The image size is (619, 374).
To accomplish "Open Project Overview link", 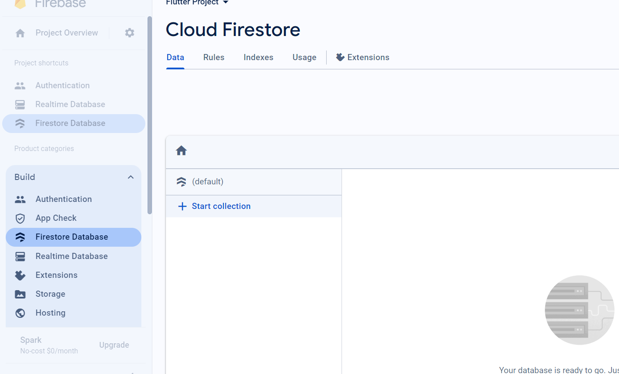I will (67, 33).
